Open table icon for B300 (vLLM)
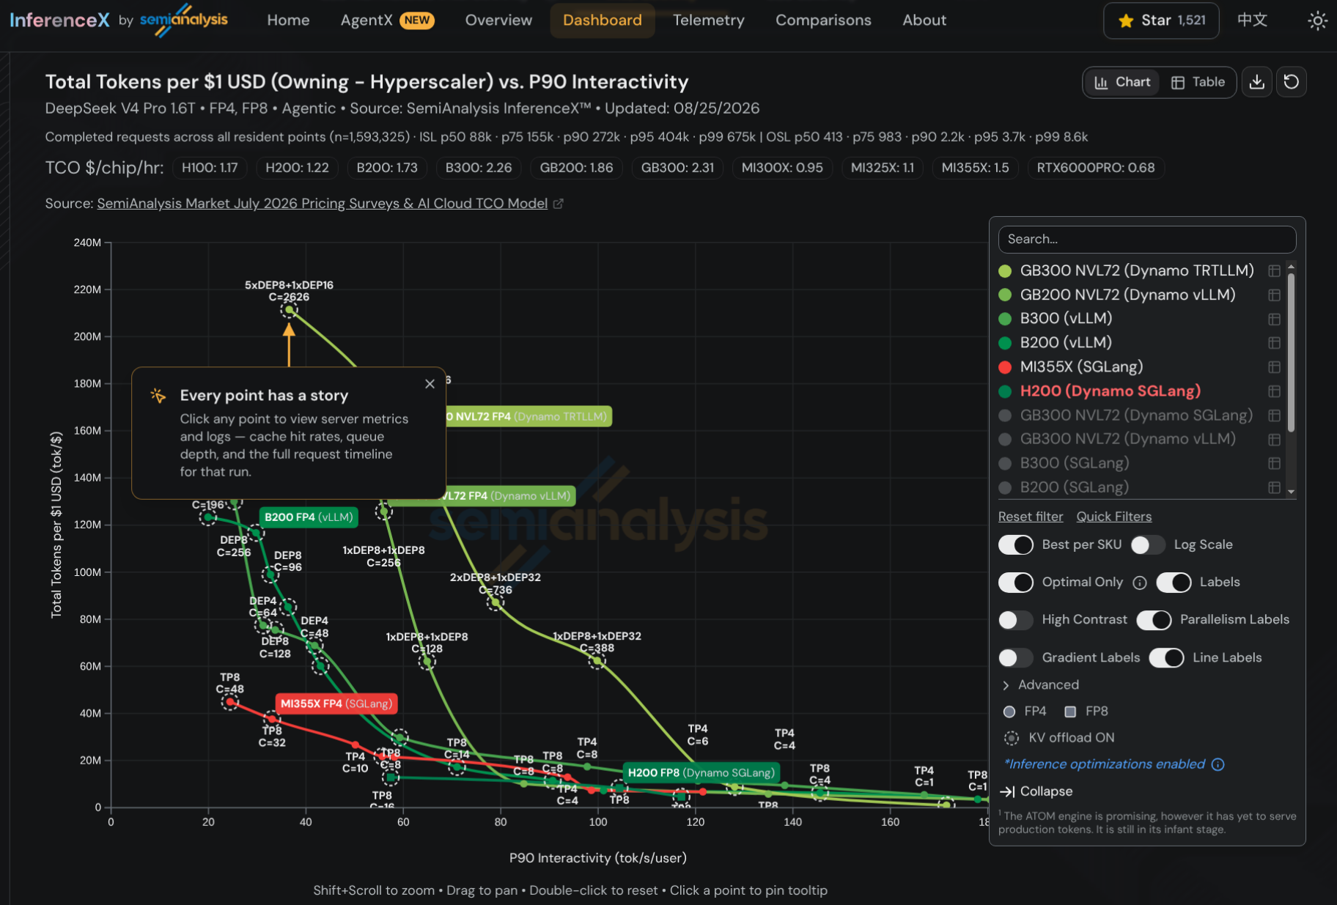The image size is (1337, 905). (1275, 319)
